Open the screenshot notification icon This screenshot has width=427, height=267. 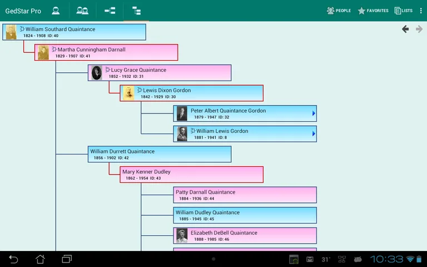(x=294, y=259)
